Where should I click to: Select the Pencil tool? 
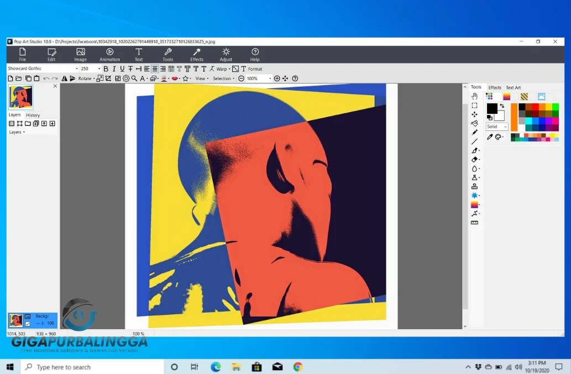(x=474, y=133)
